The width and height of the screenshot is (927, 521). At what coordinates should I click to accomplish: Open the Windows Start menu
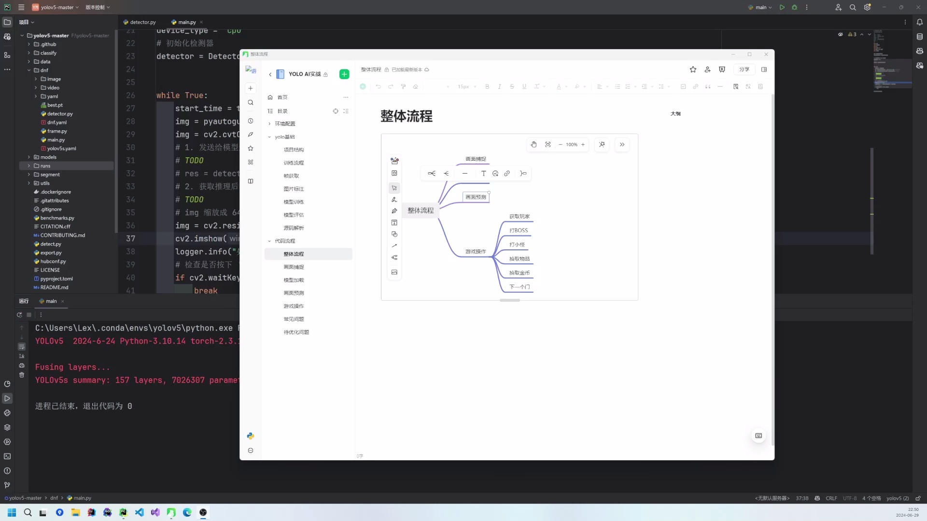[x=11, y=512]
